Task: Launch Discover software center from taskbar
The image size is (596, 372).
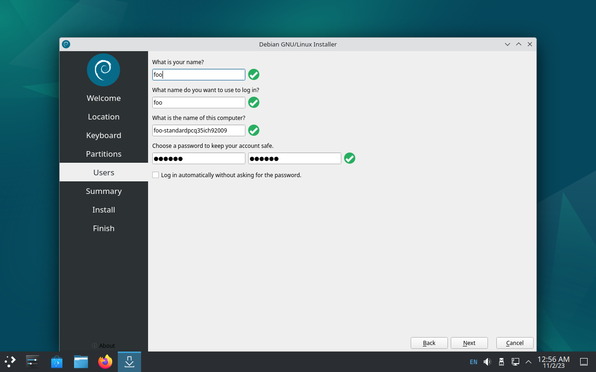Action: click(x=57, y=361)
